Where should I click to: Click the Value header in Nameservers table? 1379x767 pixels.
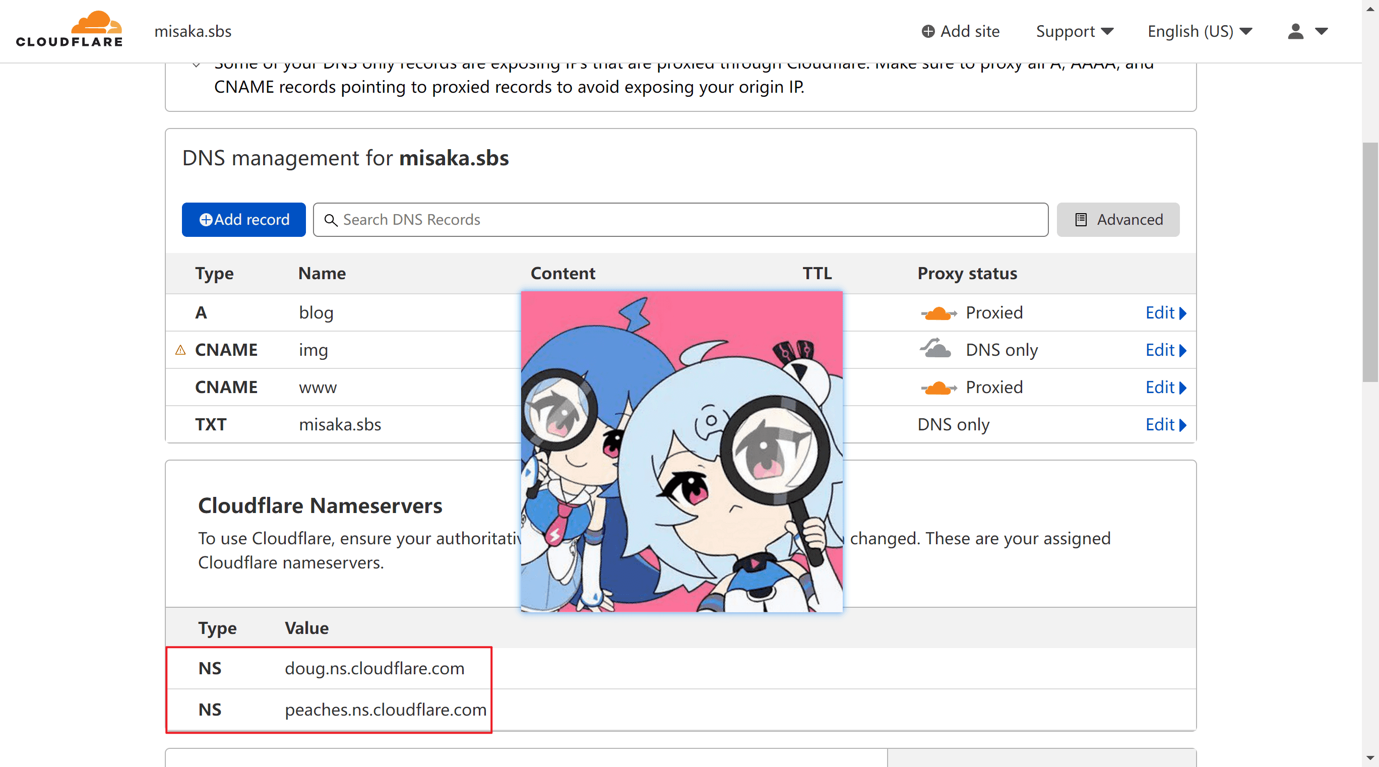(x=307, y=628)
